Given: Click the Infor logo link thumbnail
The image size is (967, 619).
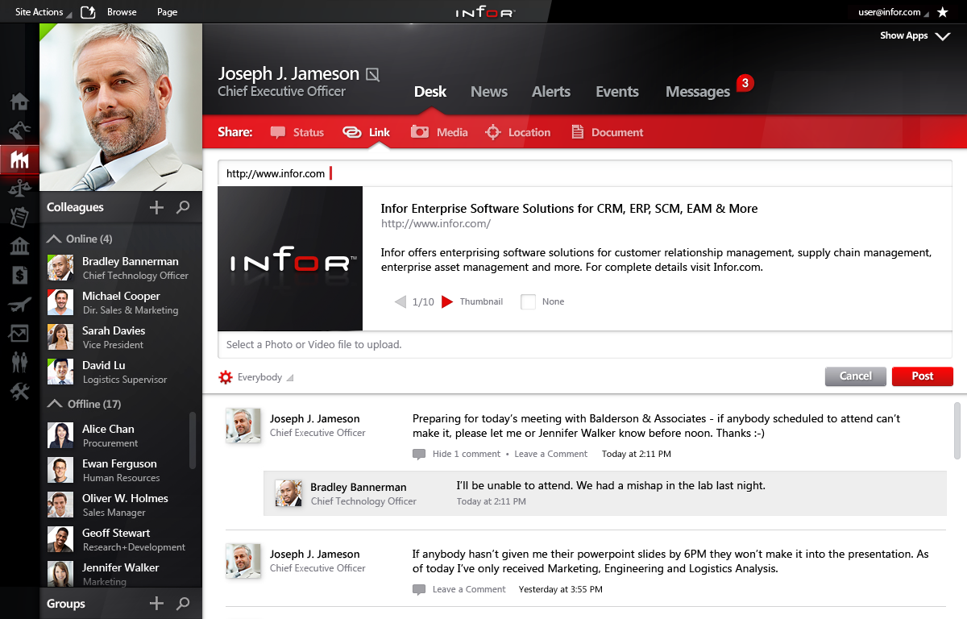Looking at the screenshot, I should [x=290, y=259].
